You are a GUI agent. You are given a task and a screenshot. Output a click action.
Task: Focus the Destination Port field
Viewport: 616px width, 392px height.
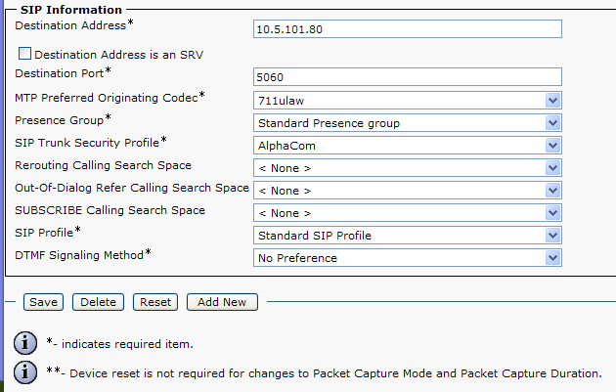pyautogui.click(x=407, y=76)
